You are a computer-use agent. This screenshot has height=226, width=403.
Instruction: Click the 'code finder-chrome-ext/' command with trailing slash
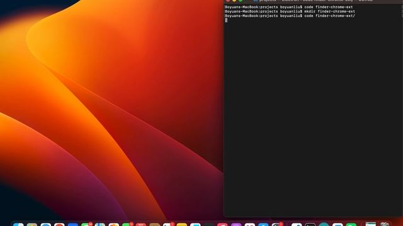pyautogui.click(x=329, y=16)
